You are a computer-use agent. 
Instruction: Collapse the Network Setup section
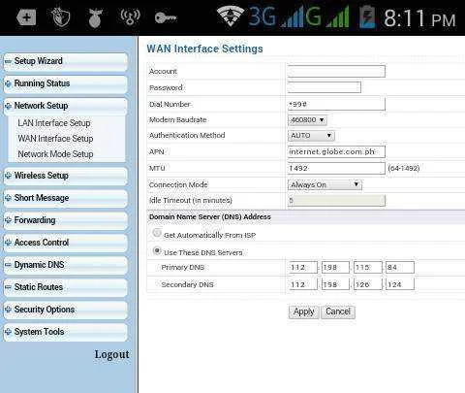pos(66,106)
